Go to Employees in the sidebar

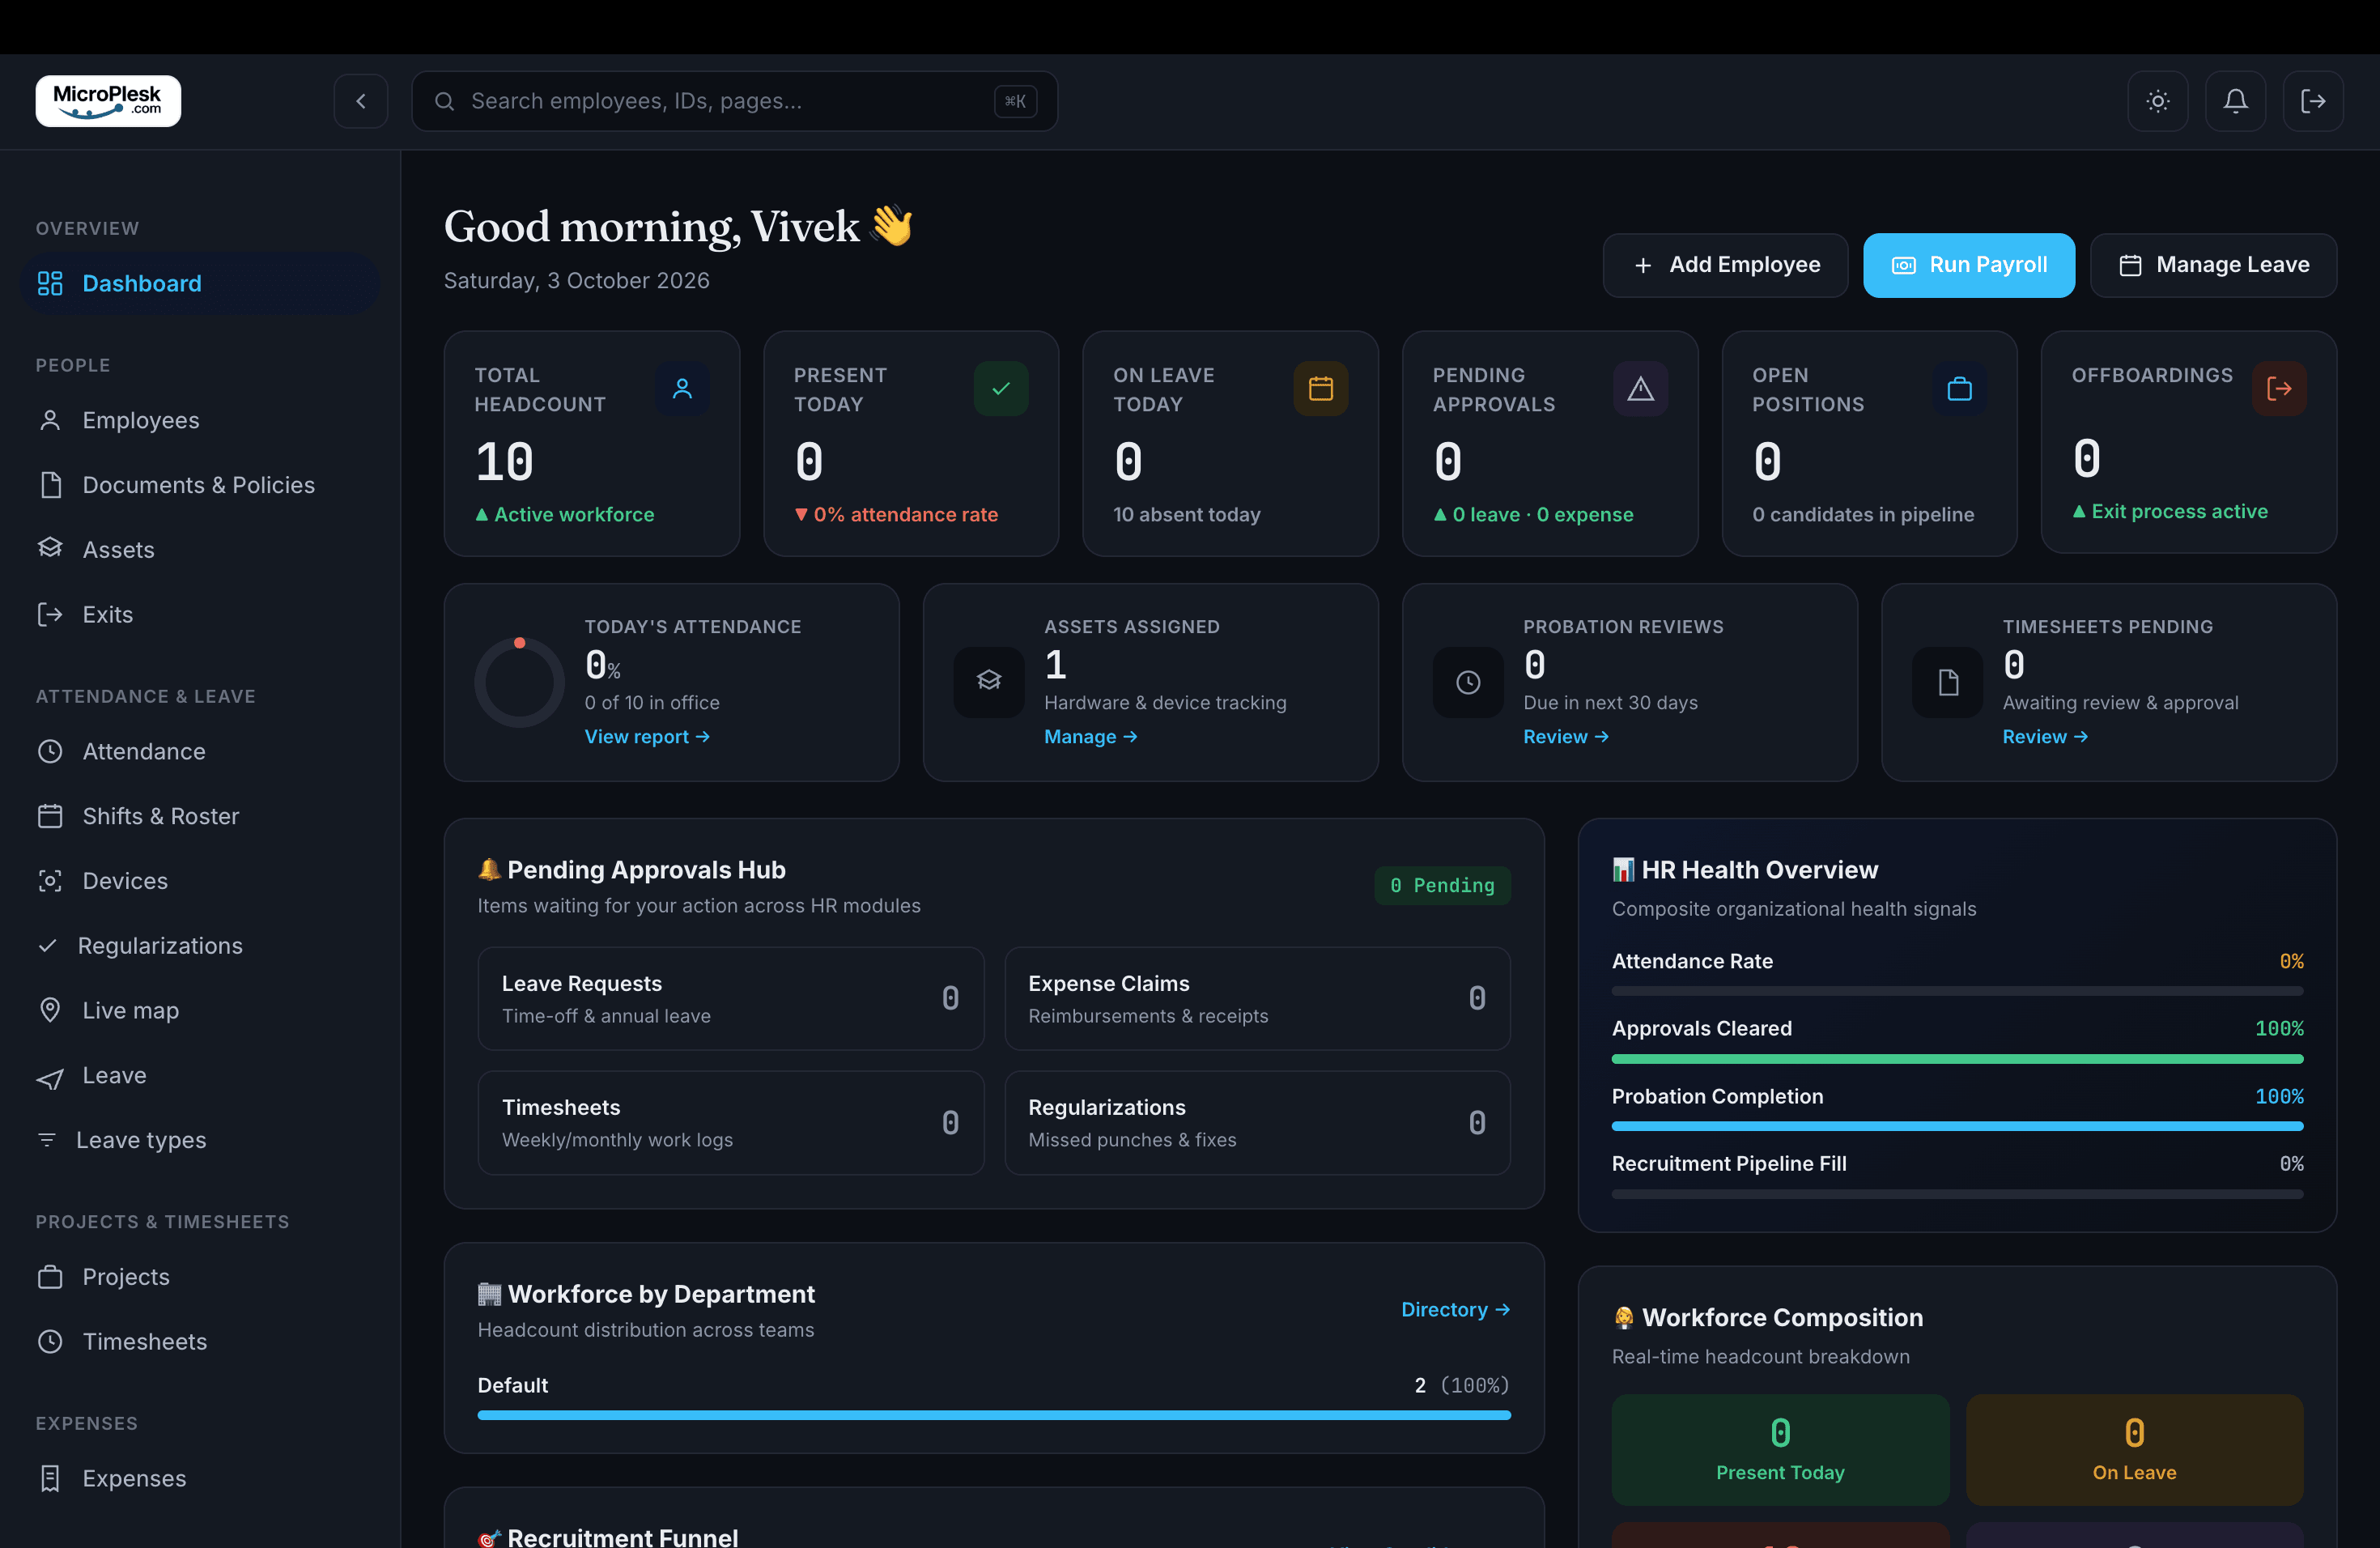coord(200,420)
